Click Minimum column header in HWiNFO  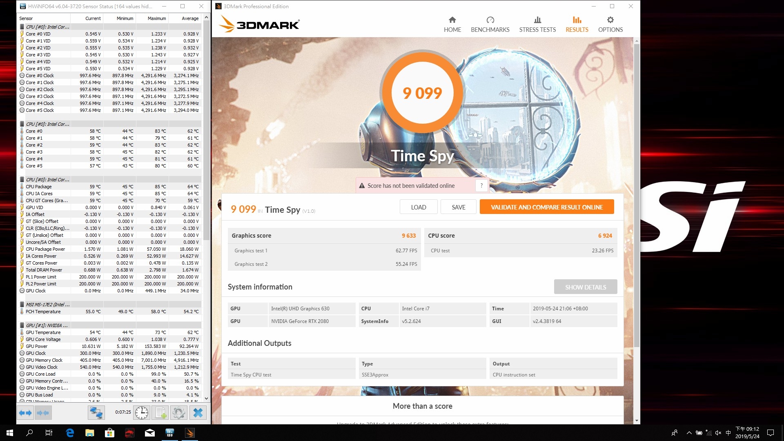coord(119,18)
